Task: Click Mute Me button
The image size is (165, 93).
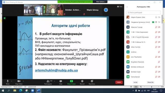Action: 151,82
